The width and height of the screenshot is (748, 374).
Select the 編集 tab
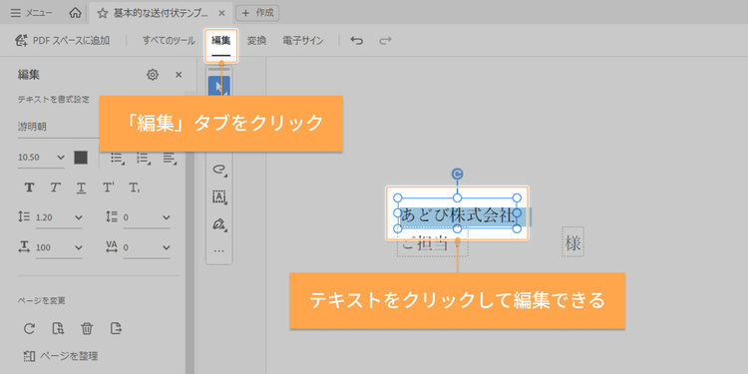pos(220,41)
